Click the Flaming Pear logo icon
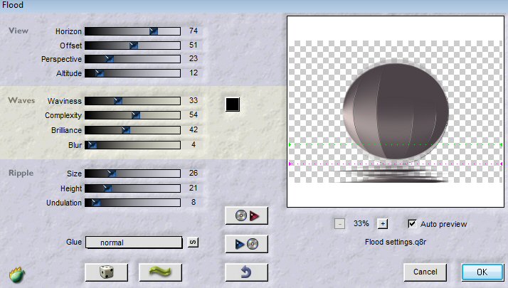The height and width of the screenshot is (288, 508). pyautogui.click(x=17, y=274)
